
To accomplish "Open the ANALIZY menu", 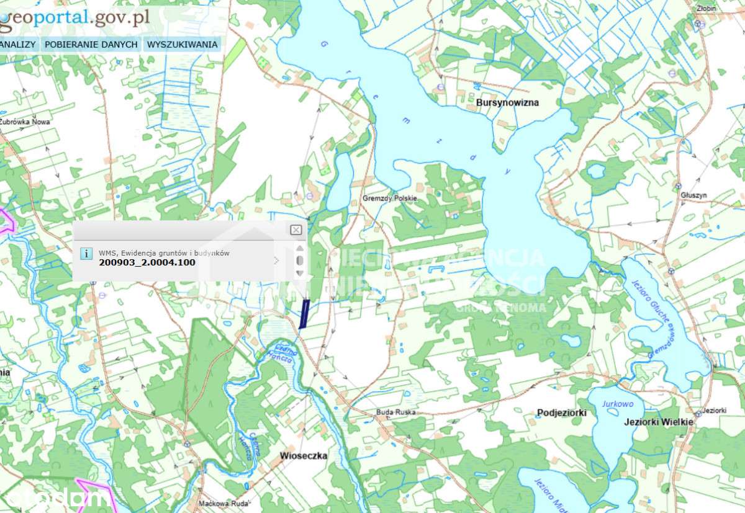I will click(19, 45).
